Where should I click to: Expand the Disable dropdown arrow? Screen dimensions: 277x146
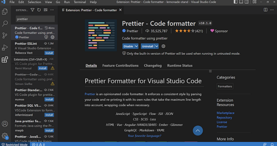click(137, 46)
